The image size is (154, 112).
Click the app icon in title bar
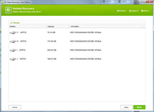[2, 2]
